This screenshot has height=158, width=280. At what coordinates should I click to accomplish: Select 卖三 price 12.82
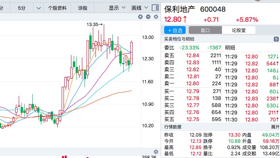coord(193,70)
